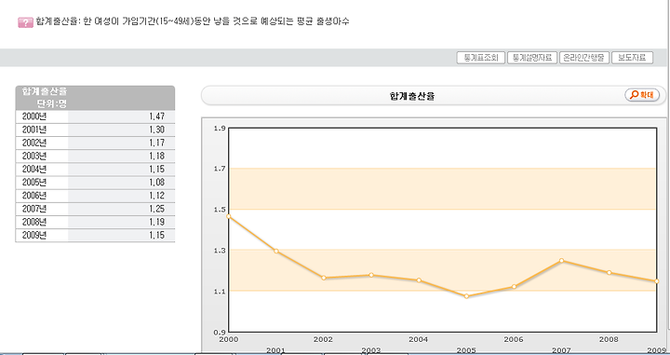Click the 2008 data point on chart
The width and height of the screenshot is (670, 355).
609,272
